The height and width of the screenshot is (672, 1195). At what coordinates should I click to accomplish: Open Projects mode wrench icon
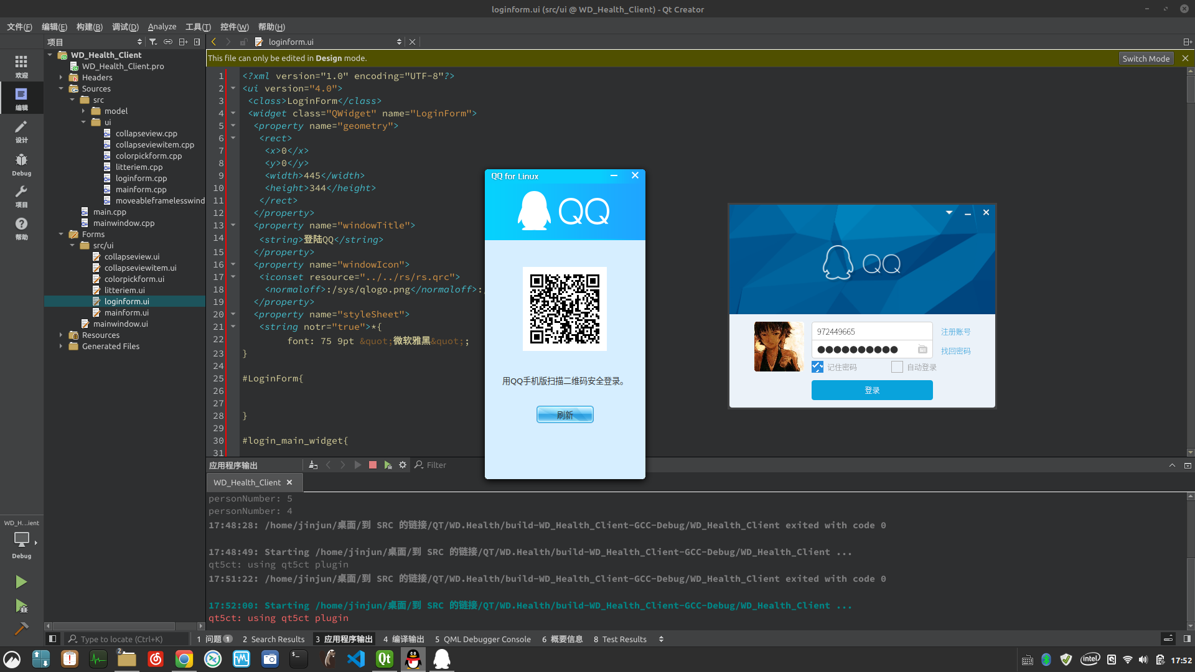click(x=21, y=195)
